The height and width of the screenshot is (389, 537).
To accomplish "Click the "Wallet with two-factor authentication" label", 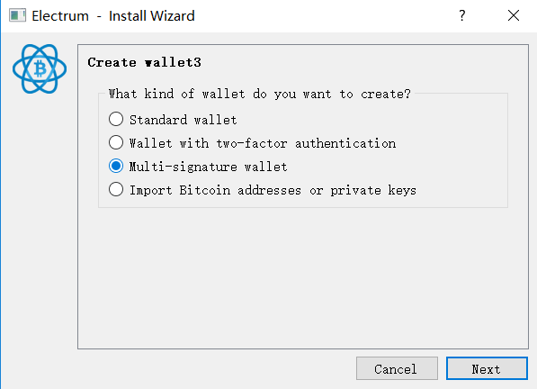I will coord(263,143).
